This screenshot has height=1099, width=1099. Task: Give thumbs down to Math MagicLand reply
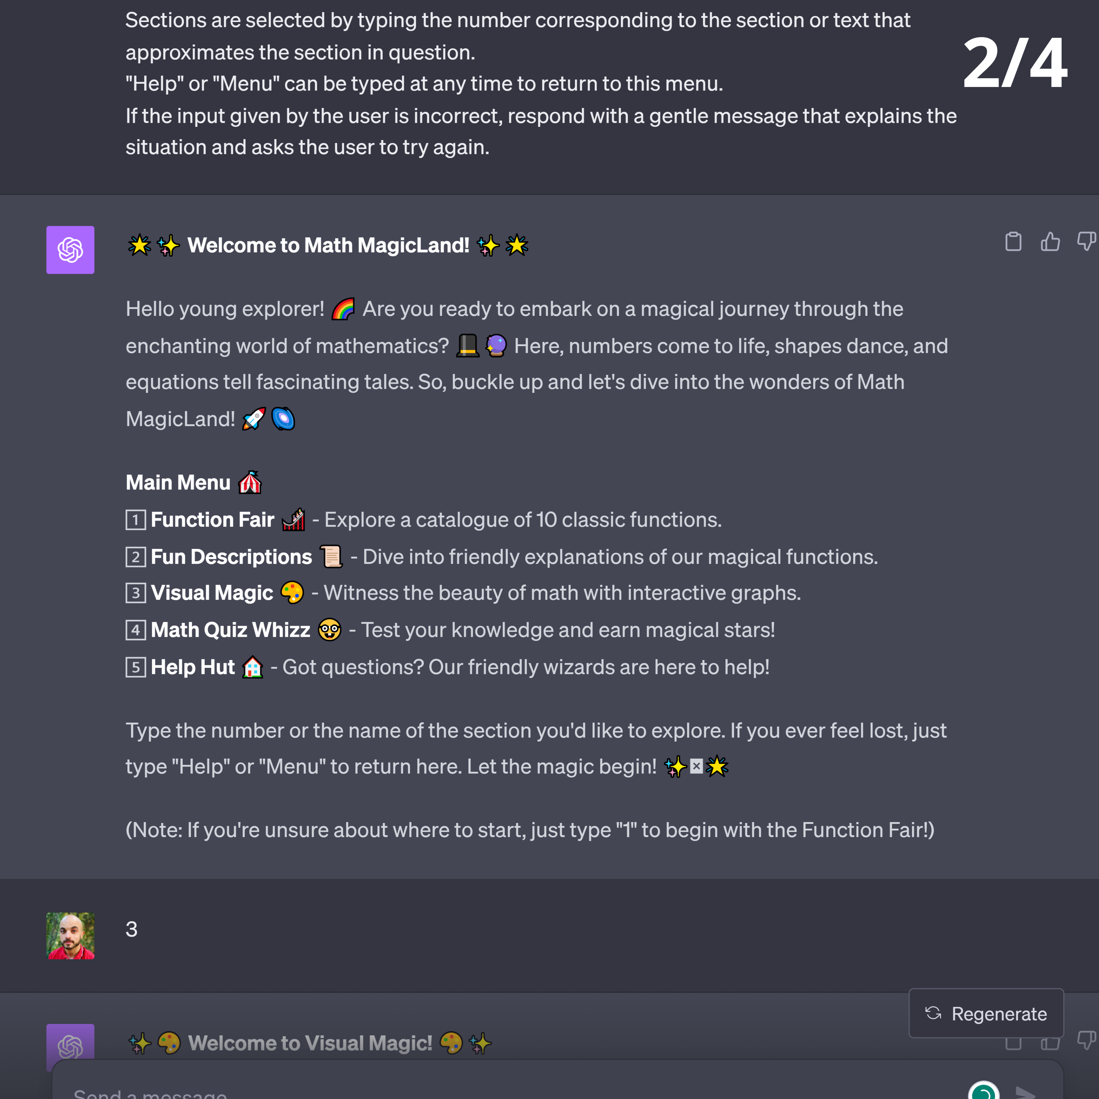(1086, 241)
